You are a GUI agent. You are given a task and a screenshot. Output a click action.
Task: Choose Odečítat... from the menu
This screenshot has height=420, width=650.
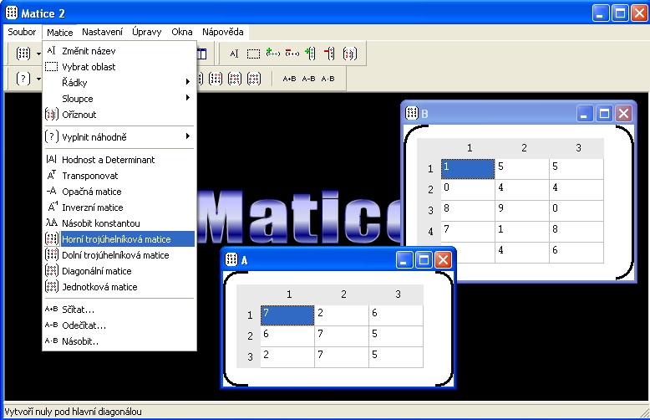pos(119,325)
